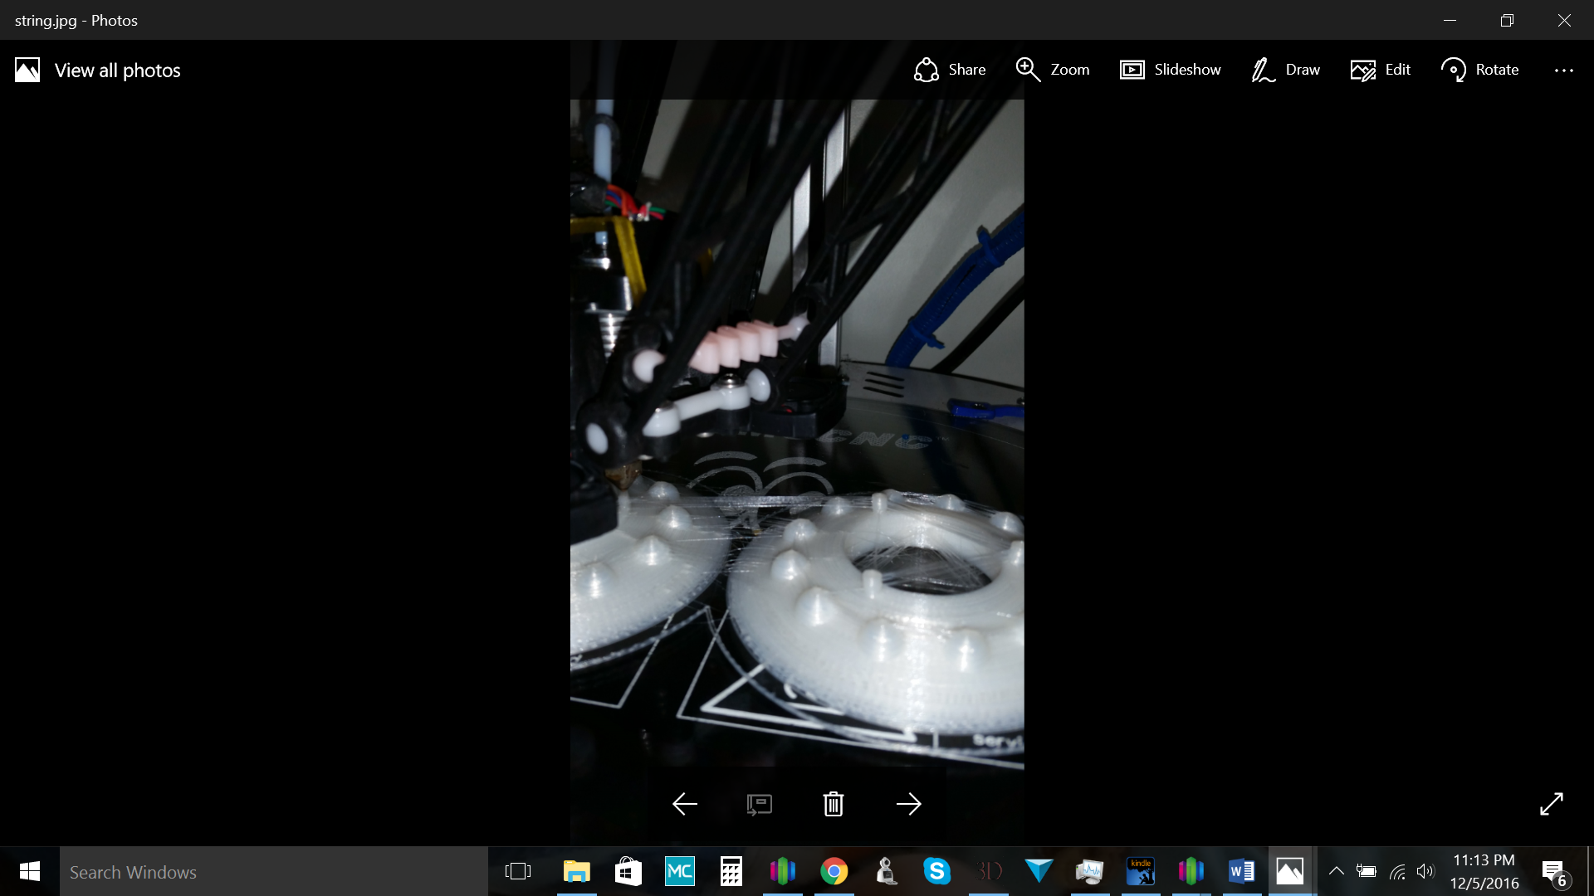Show hidden system tray icons chevron

(x=1336, y=871)
